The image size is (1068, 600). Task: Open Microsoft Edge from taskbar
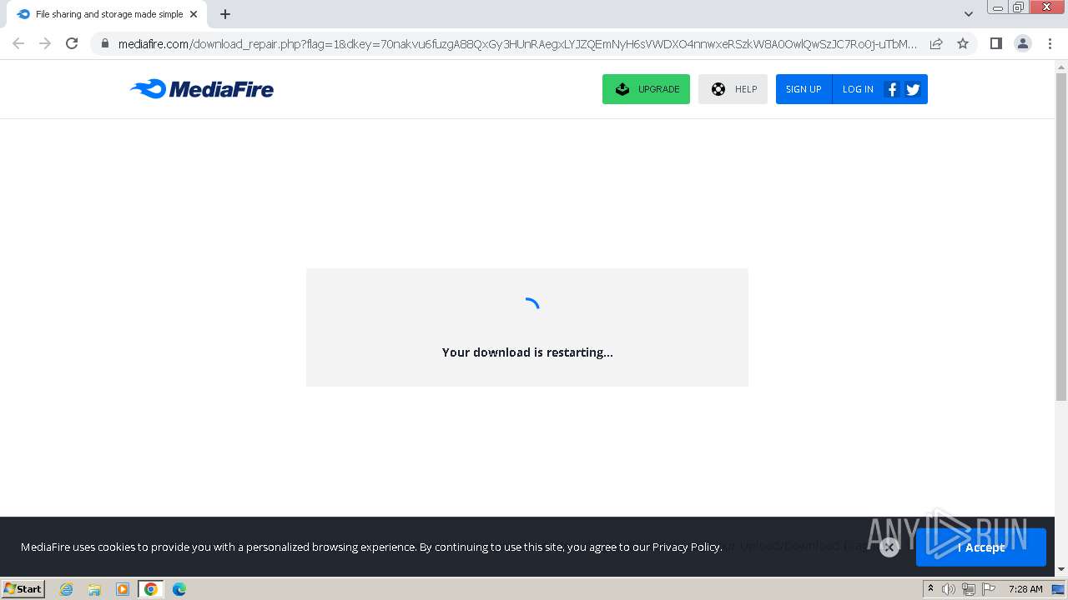[179, 589]
